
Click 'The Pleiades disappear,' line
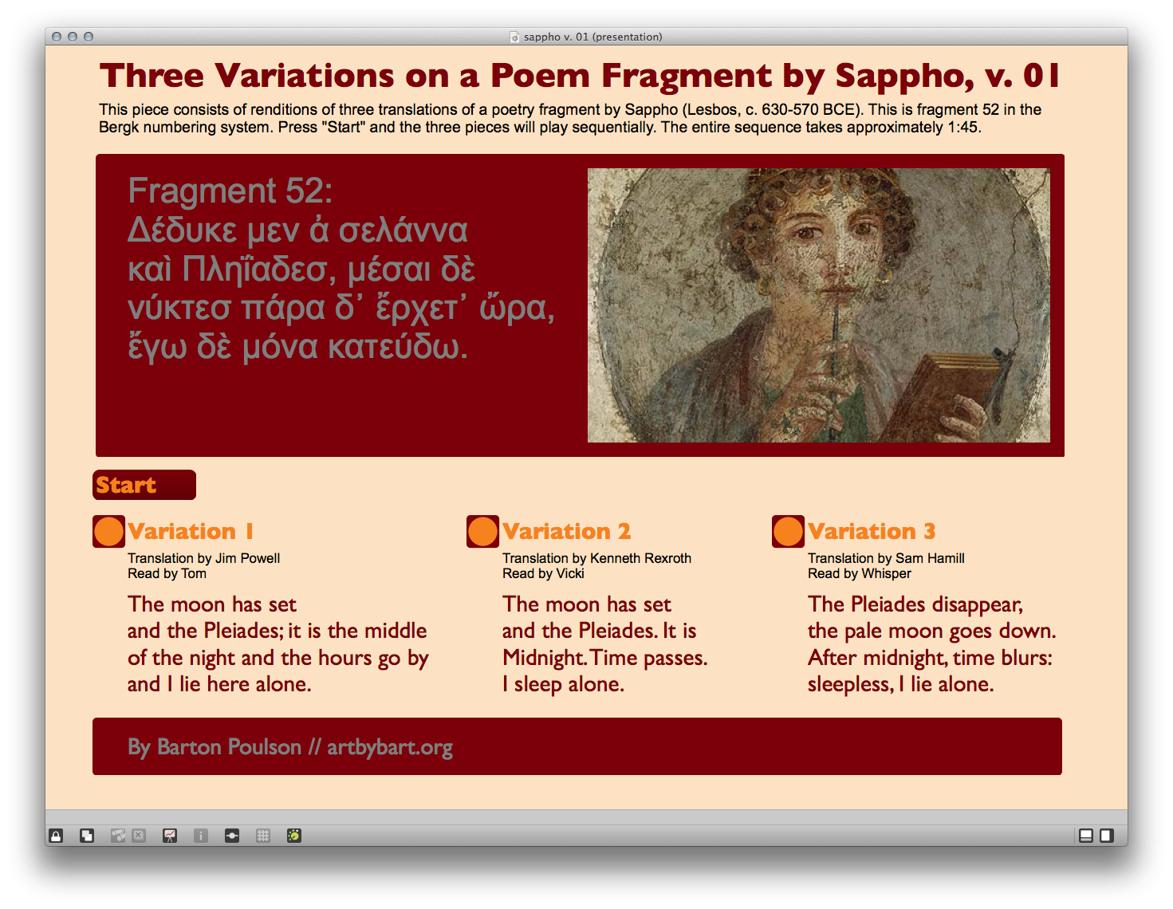(915, 604)
